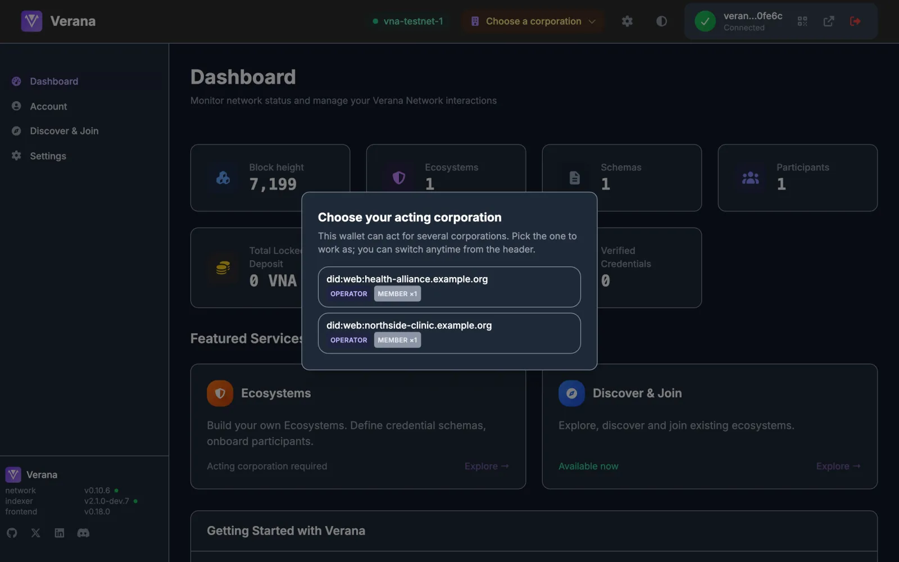Click MEMBER ×1 badge under northside-clinic

(x=397, y=340)
